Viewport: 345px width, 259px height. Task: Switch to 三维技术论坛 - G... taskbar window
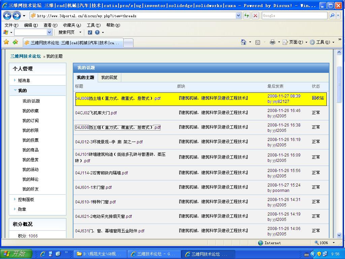pos(154,254)
